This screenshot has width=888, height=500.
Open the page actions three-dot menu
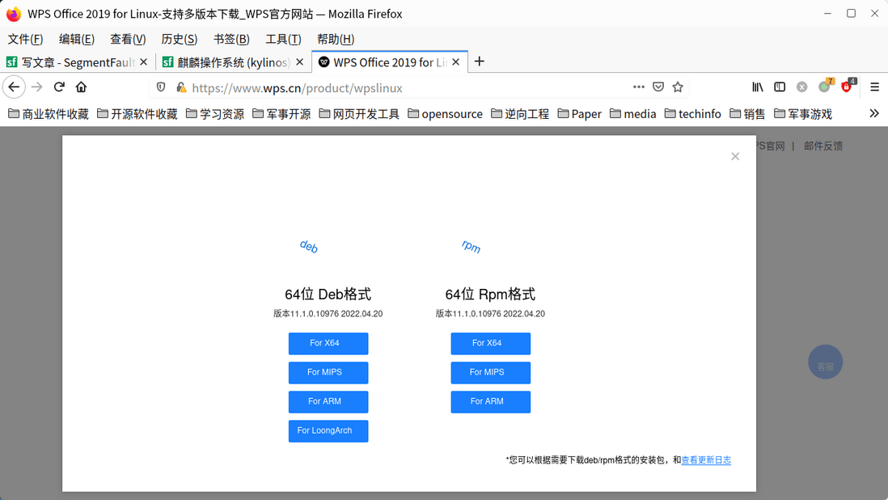[x=638, y=87]
